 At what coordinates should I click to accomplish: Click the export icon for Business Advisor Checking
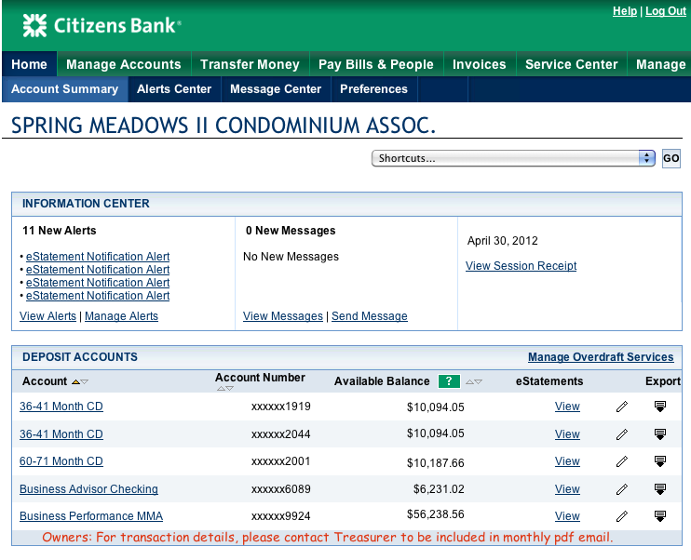click(x=659, y=488)
